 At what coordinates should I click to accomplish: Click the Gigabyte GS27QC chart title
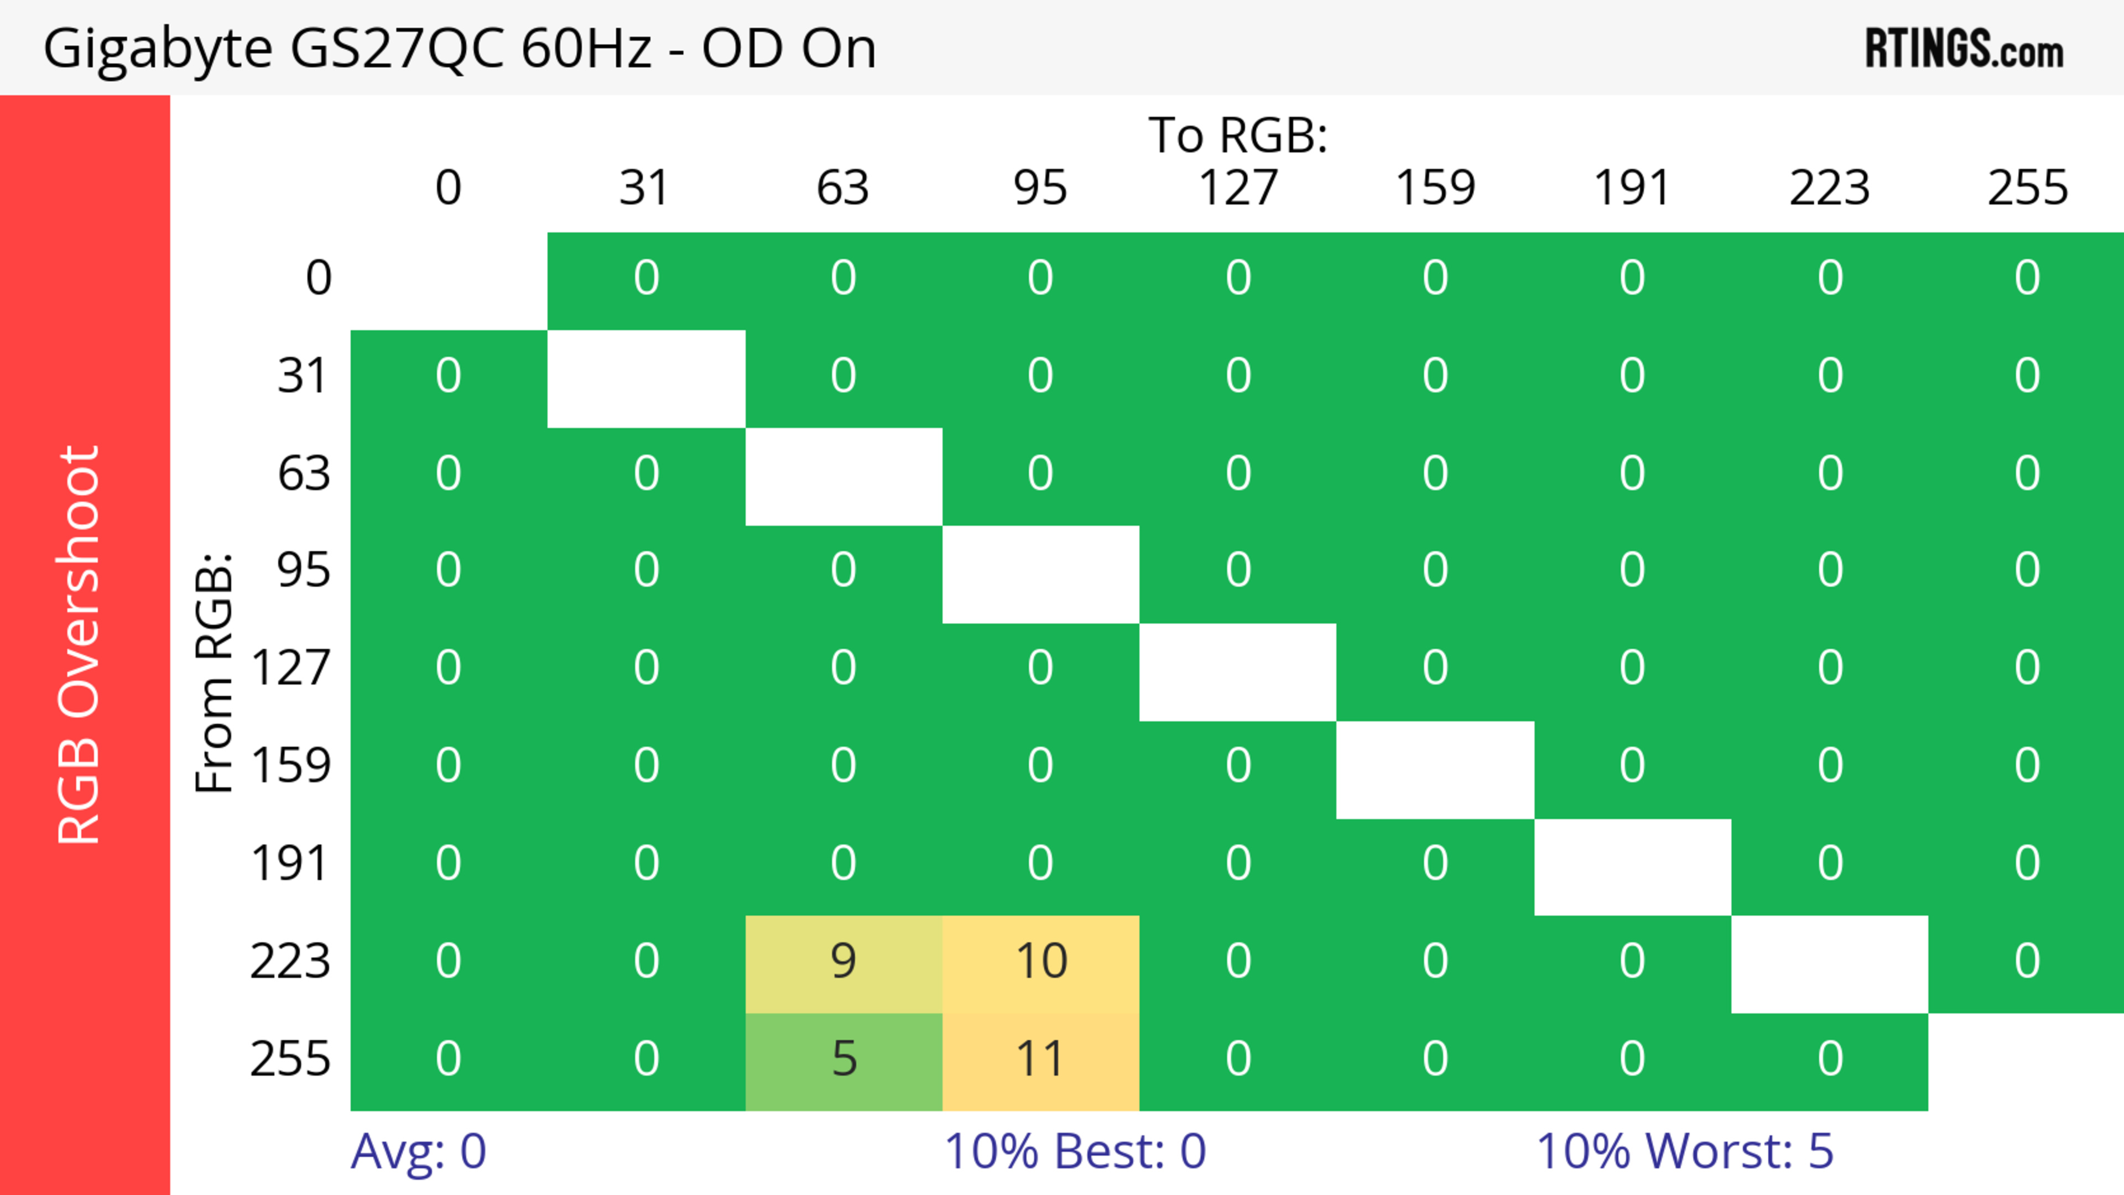pos(459,49)
